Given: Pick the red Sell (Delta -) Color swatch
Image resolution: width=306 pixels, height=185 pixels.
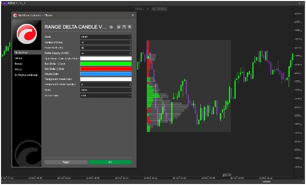Looking at the screenshot, I should coord(106,69).
